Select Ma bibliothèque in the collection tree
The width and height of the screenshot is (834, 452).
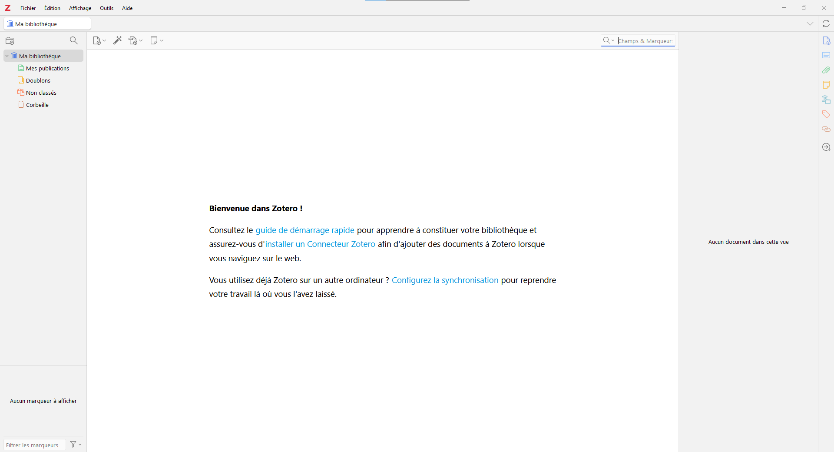point(43,56)
